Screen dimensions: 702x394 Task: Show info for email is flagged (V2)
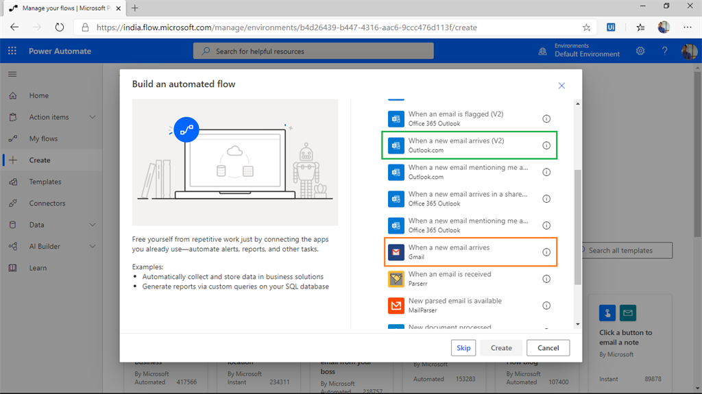(x=546, y=119)
